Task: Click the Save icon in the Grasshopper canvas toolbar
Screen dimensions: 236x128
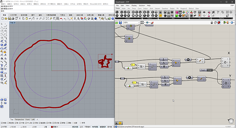Action: (120, 23)
